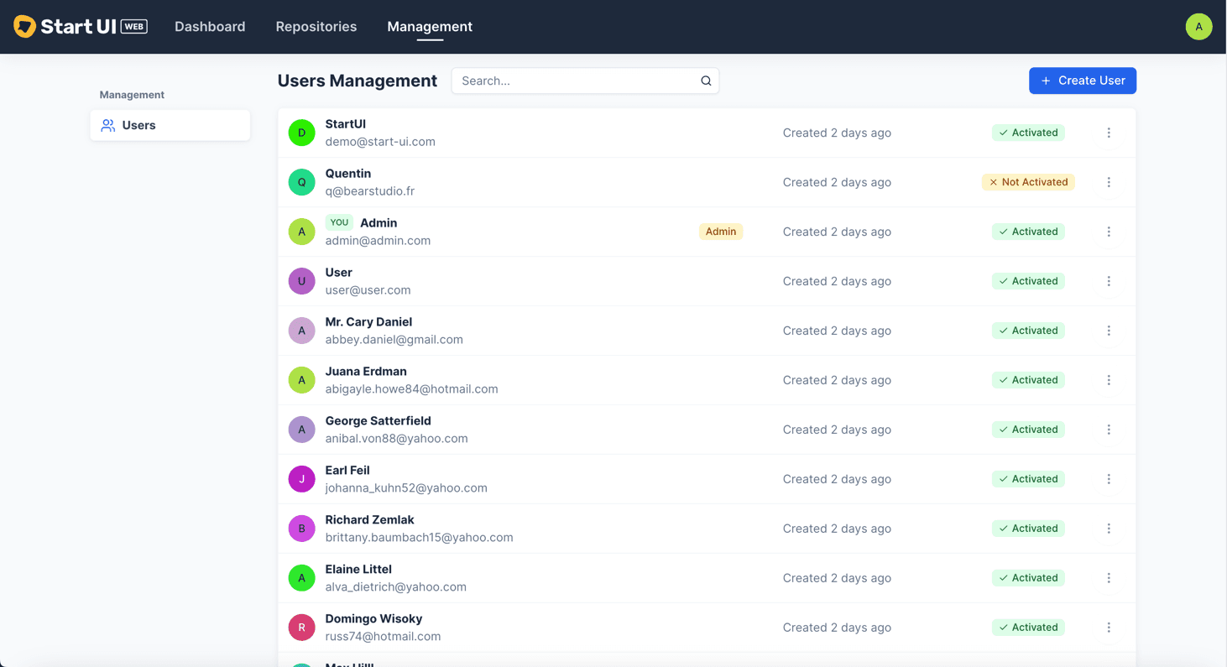Click the Not Activated badge for Quentin
Viewport: 1227px width, 667px height.
[1028, 182]
